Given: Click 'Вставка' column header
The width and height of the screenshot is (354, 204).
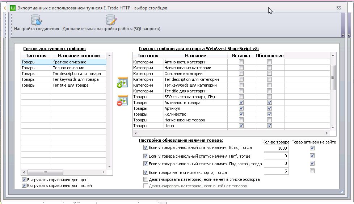Looking at the screenshot, I should 241,55.
